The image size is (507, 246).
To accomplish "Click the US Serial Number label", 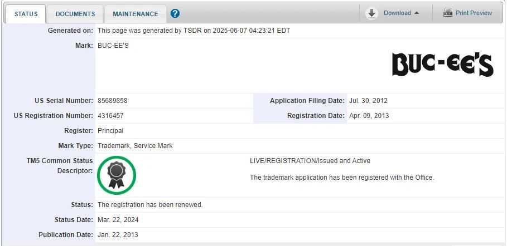I will 64,101.
